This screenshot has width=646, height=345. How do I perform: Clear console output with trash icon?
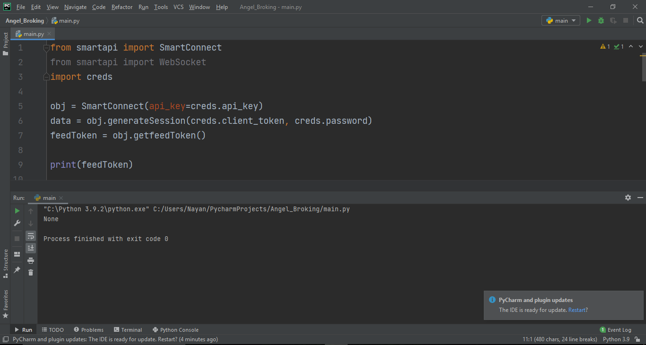(31, 272)
